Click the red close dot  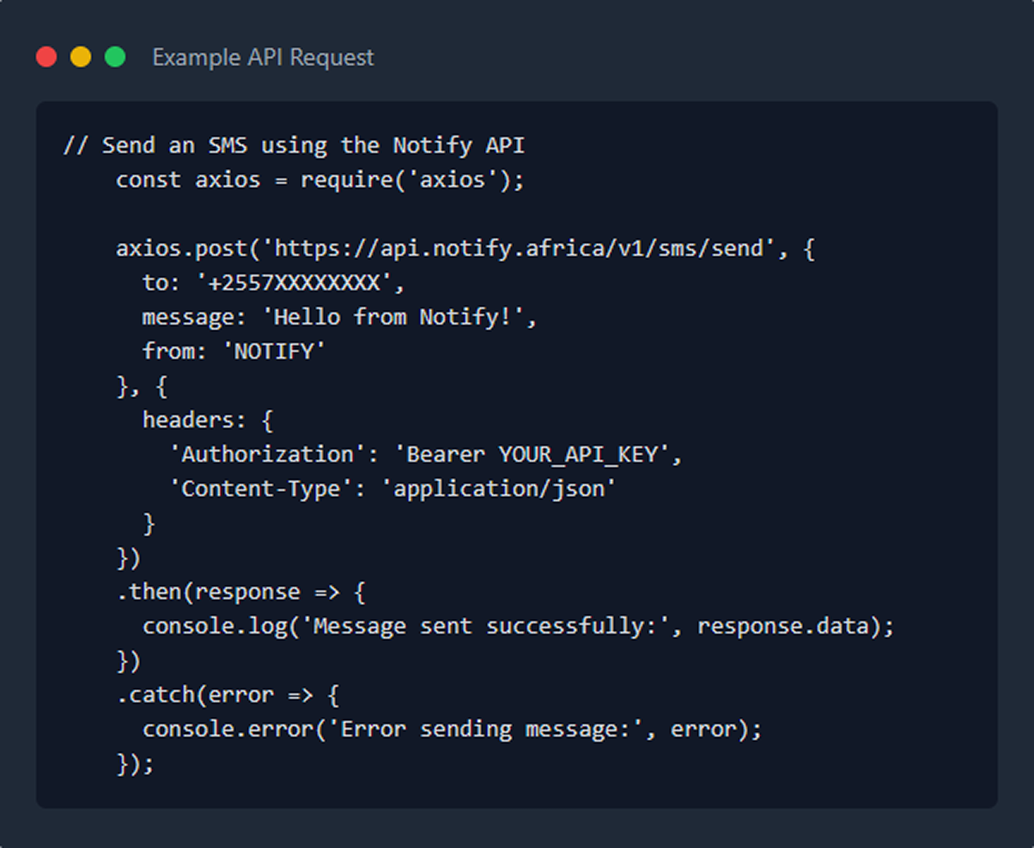(x=46, y=58)
